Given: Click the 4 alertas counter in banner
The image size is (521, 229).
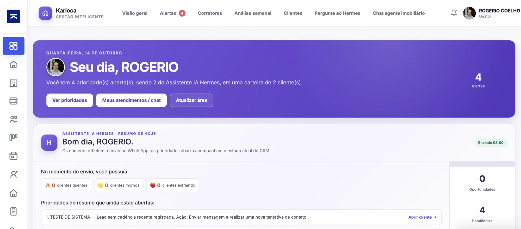Looking at the screenshot, I should pos(478,80).
